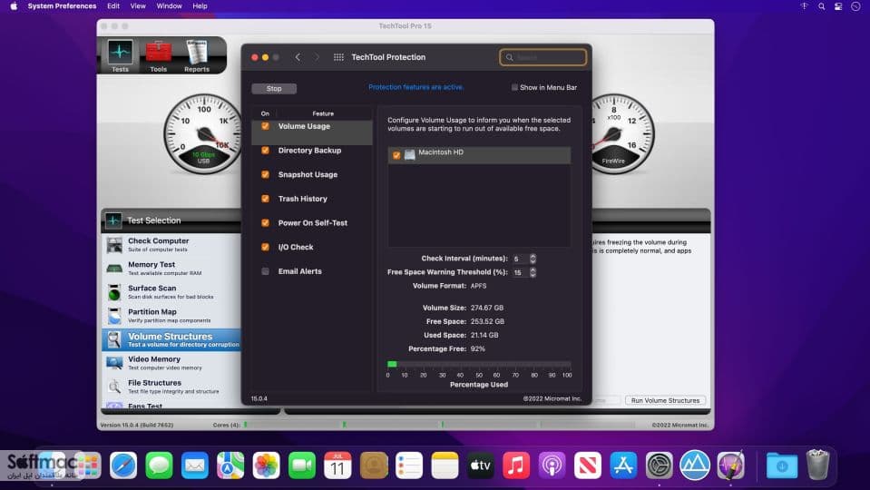Image resolution: width=870 pixels, height=490 pixels.
Task: Open the Apple menu
Action: 14,6
